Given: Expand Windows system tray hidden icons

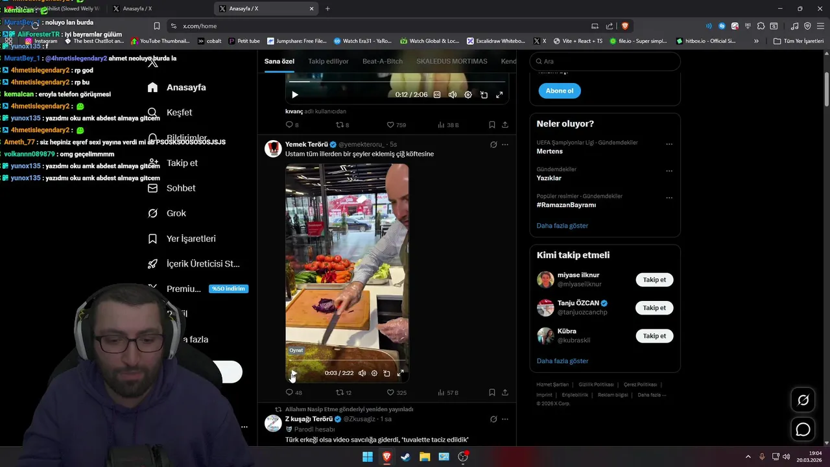Looking at the screenshot, I should [x=748, y=457].
